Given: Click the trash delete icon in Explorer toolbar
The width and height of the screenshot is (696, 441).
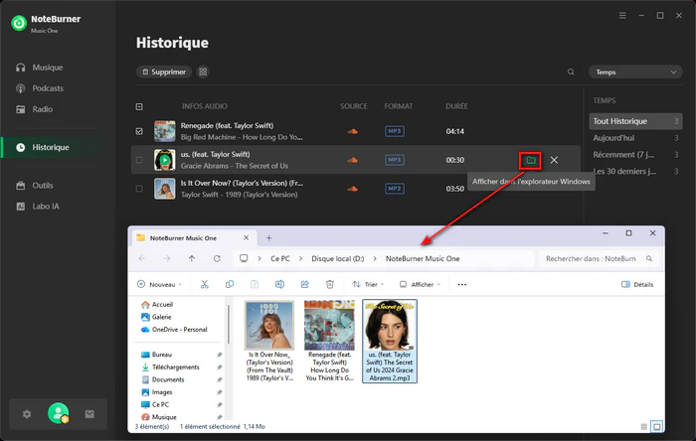Looking at the screenshot, I should pos(330,284).
